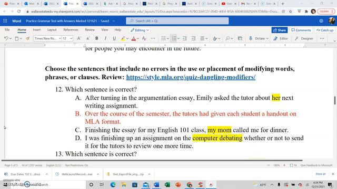This screenshot has height=189, width=337.
Task: Activate the Format Painter brush
Action: 27,38
